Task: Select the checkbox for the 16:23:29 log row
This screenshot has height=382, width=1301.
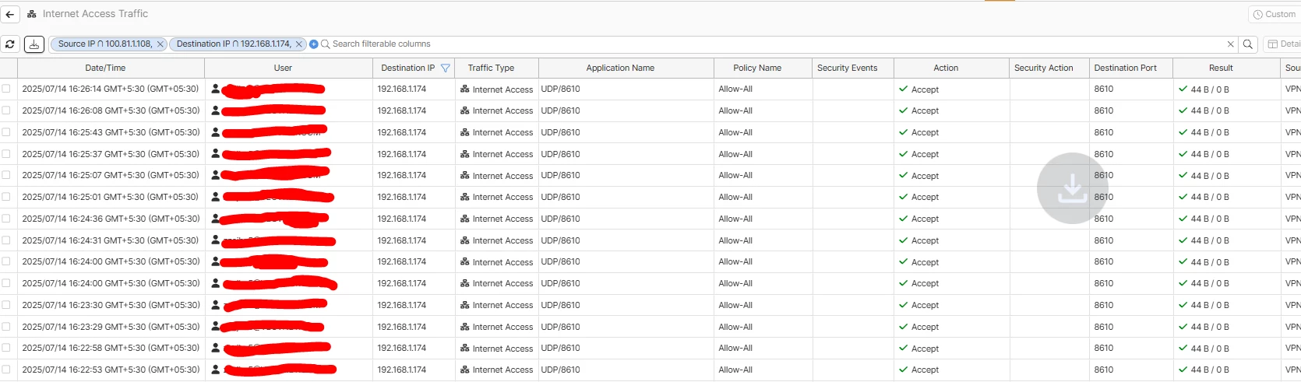Action: (x=6, y=327)
